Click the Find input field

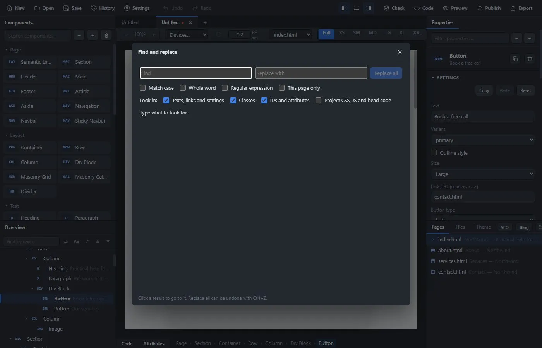coord(196,73)
